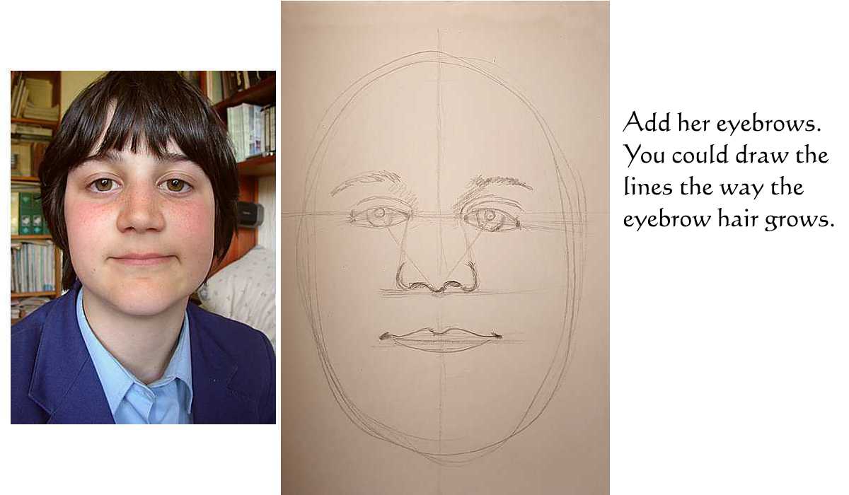Click the girl's left eye in the photo
849x495 pixels.
point(104,185)
